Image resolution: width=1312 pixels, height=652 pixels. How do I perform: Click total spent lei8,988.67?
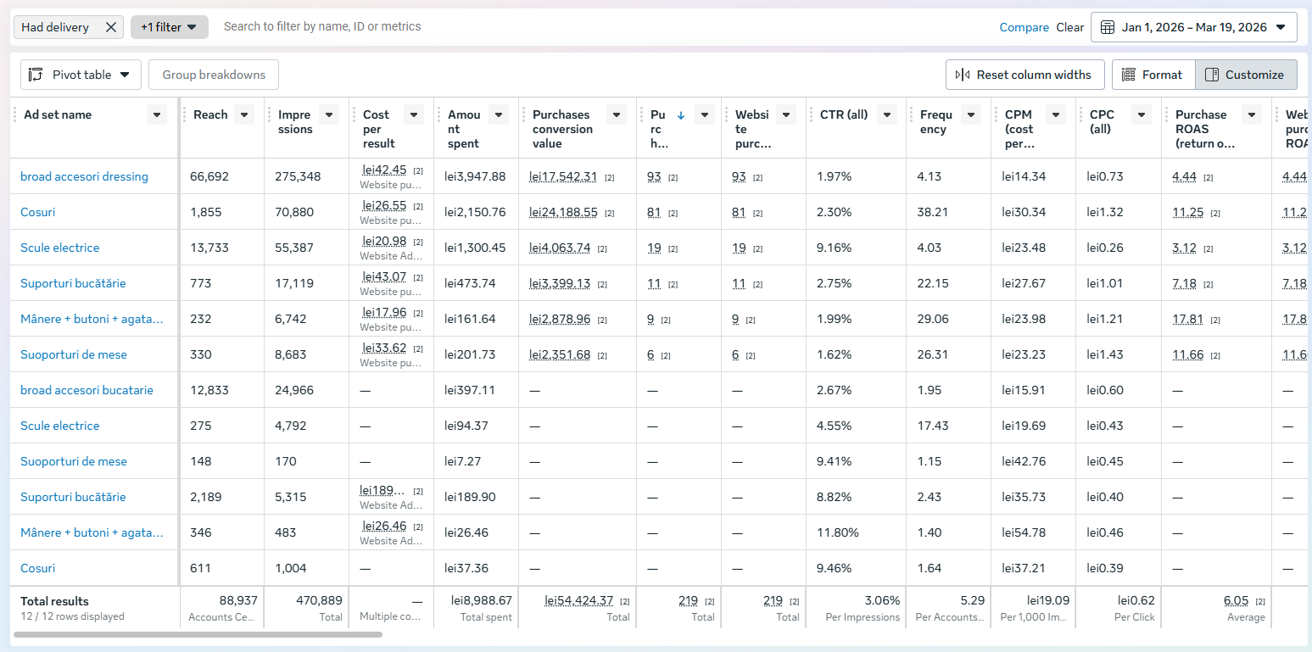pos(482,600)
